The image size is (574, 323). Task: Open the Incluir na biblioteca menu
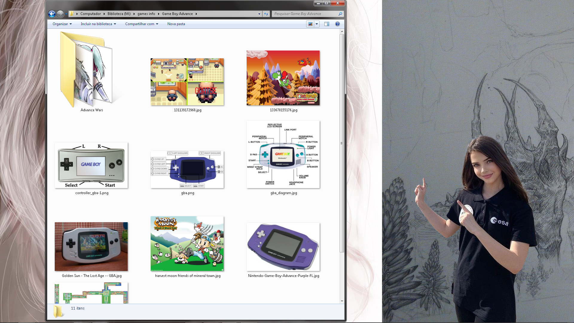[x=98, y=24]
